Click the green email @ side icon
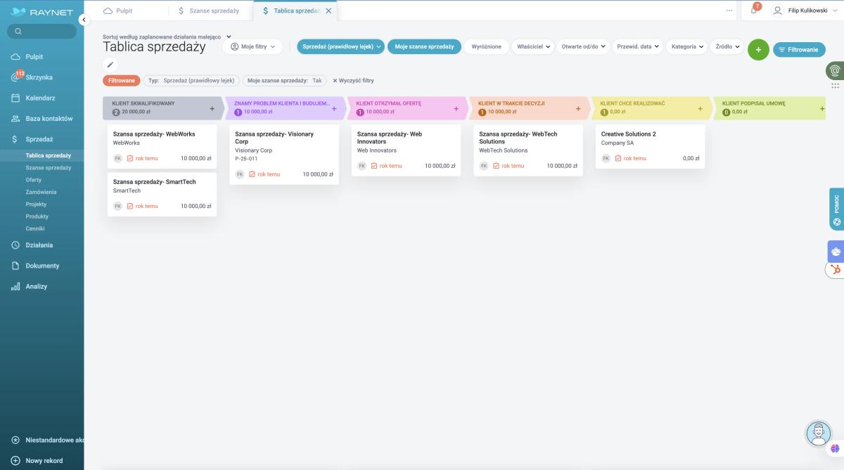 pos(835,70)
